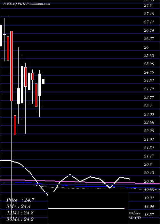Click the last small white candlestick
The image size is (160, 224).
[43, 82]
